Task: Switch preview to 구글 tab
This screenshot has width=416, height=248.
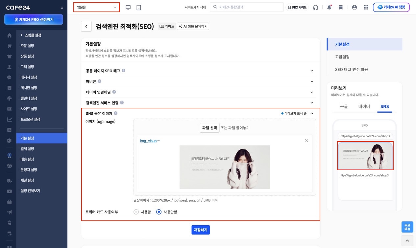Action: pos(344,106)
